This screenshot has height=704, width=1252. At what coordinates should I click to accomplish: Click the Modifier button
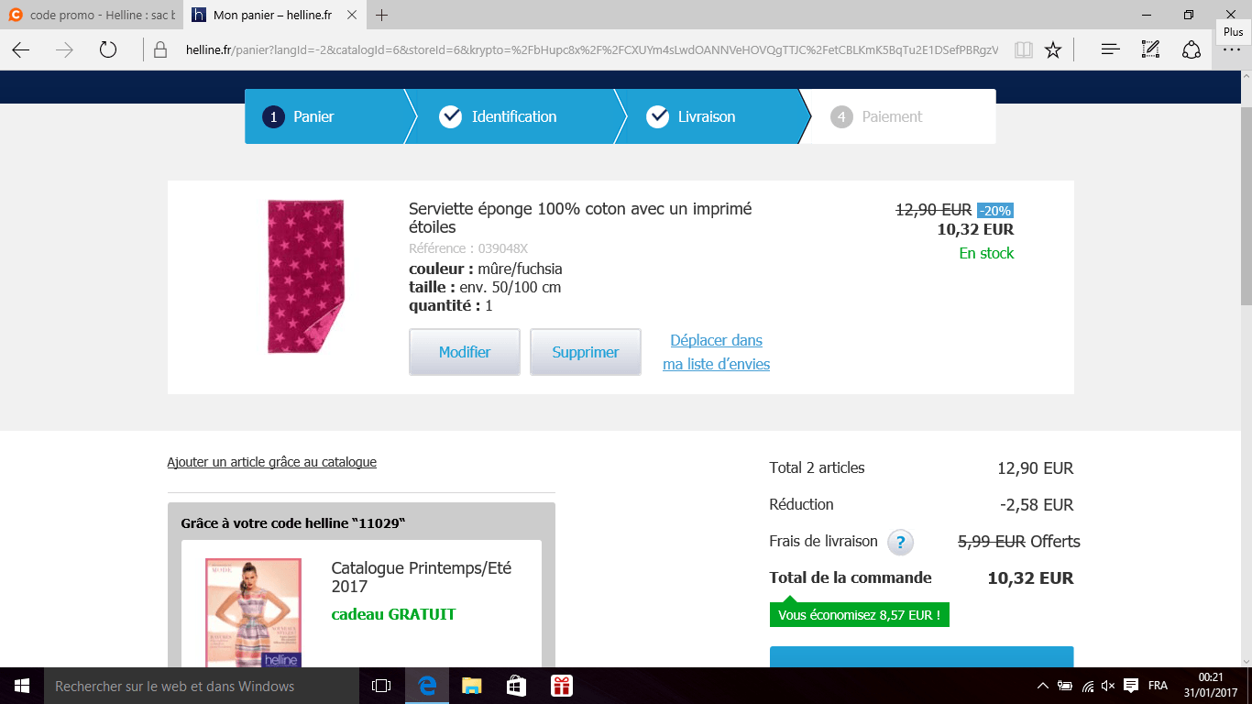(x=465, y=352)
